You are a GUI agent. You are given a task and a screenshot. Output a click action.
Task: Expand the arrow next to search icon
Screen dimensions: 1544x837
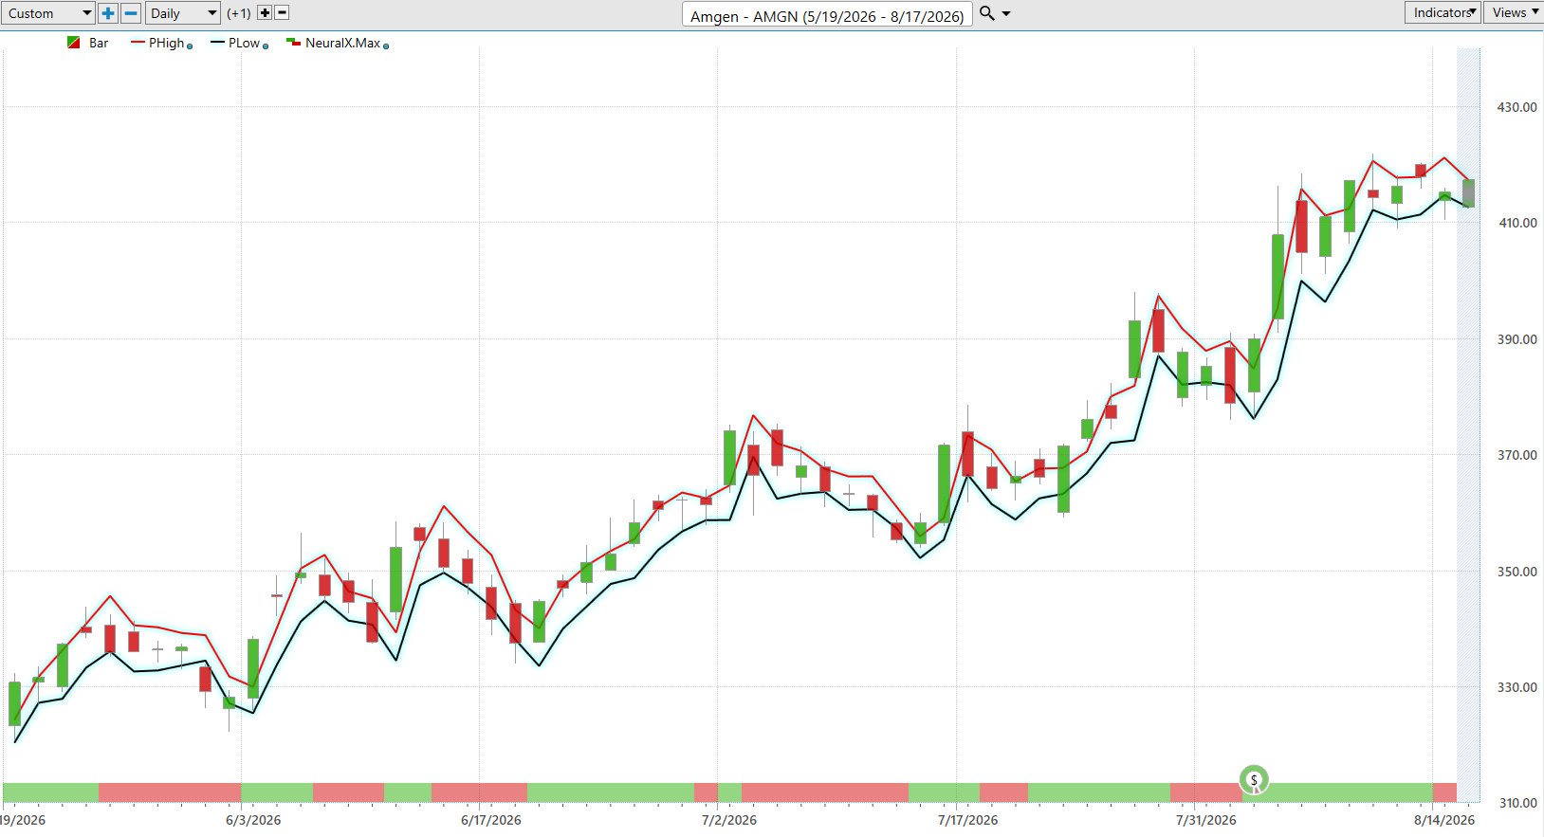1006,14
